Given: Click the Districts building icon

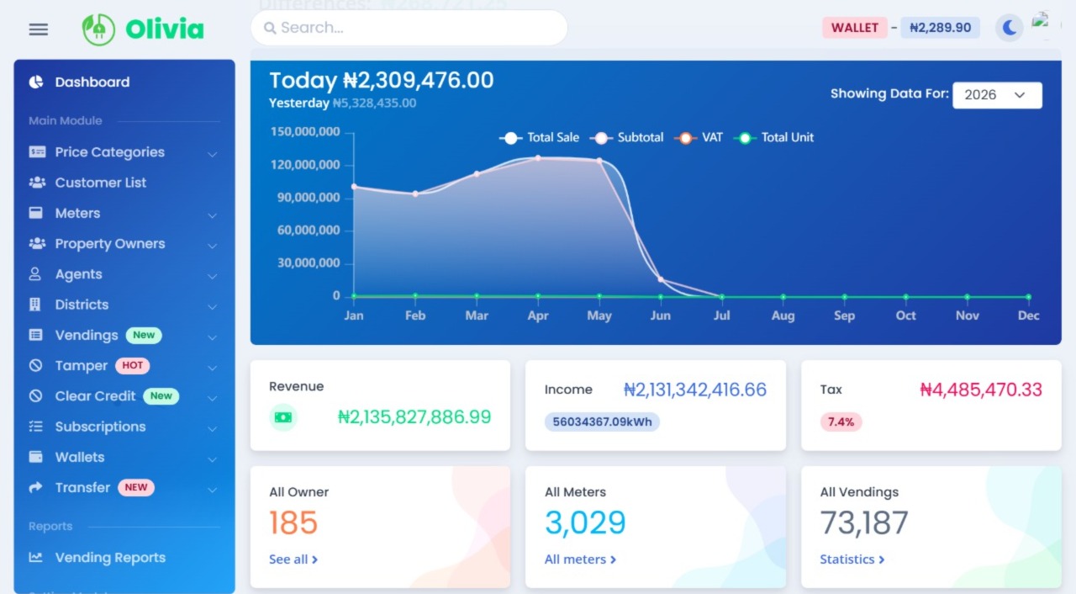Looking at the screenshot, I should tap(35, 305).
